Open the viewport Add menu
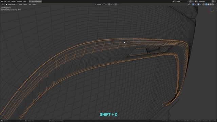Screen dimensions: 217x122 click(x=30, y=4)
